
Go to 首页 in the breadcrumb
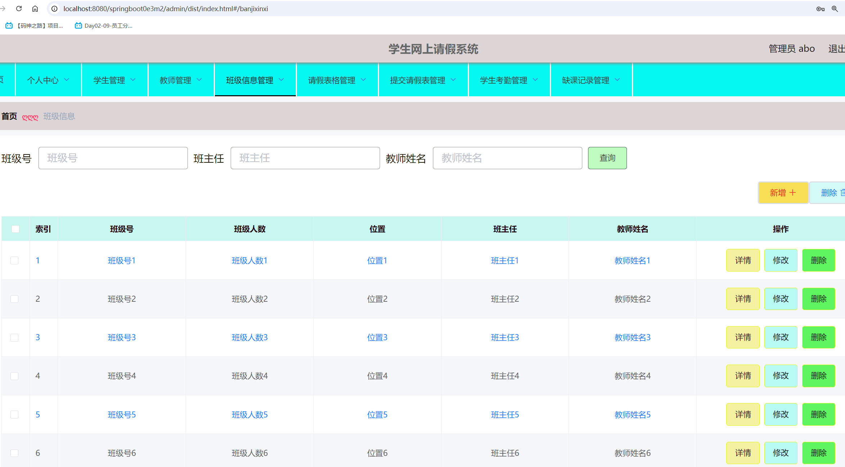pos(9,116)
